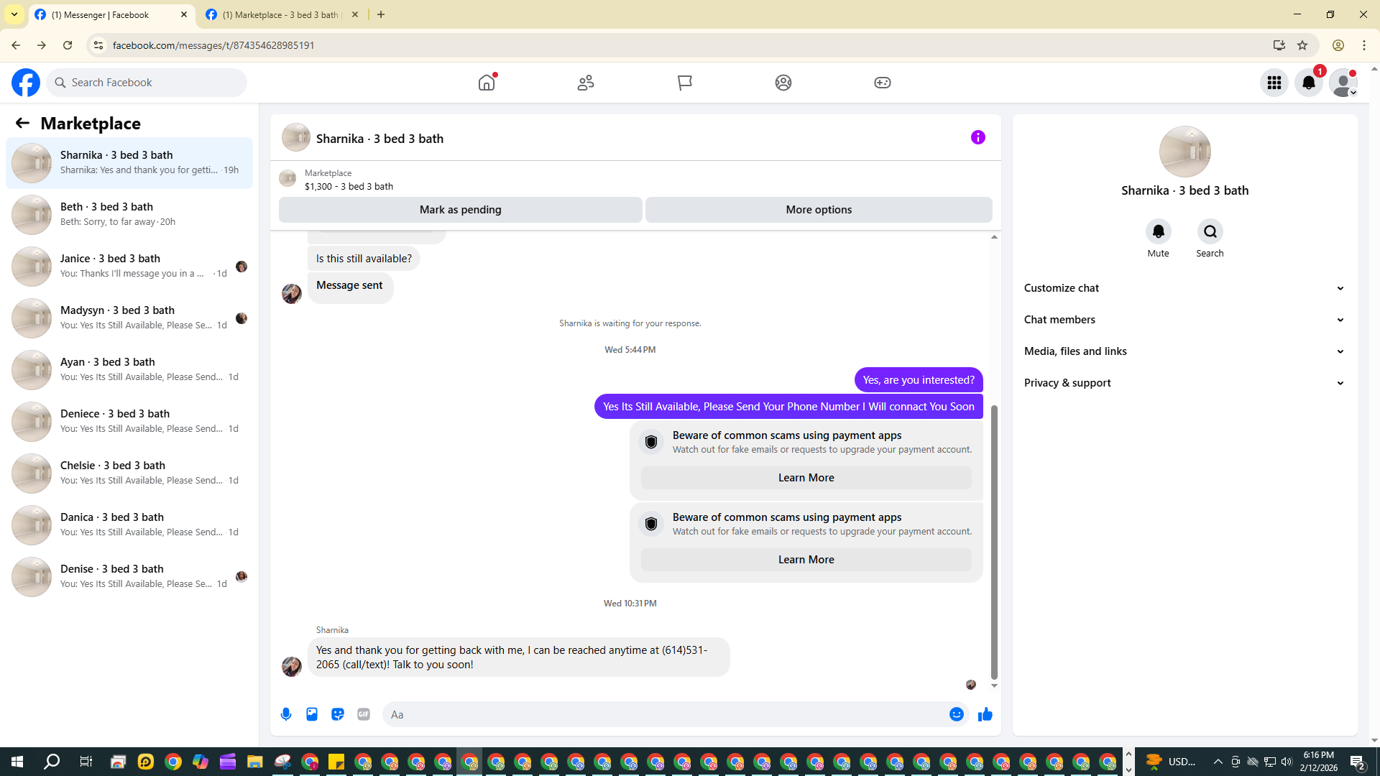1380x776 pixels.
Task: Open the Pages flag icon
Action: click(x=684, y=83)
